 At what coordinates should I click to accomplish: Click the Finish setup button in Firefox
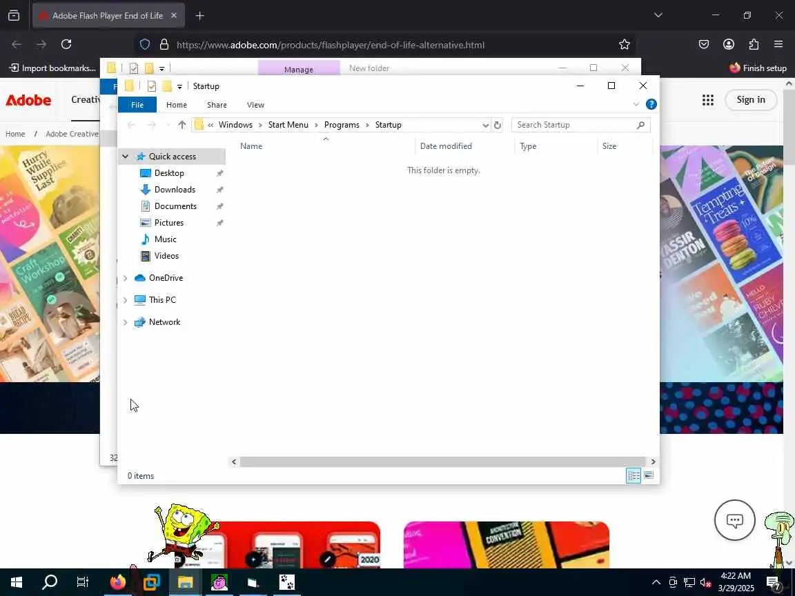click(758, 68)
